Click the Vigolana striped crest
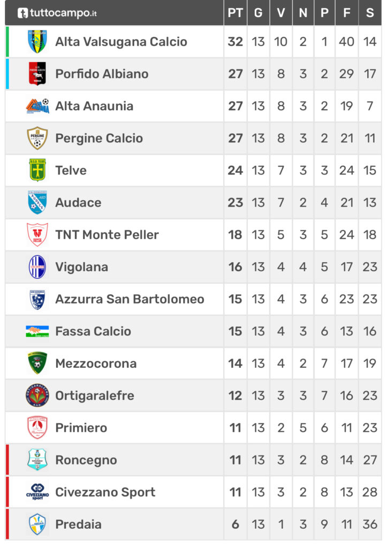Image resolution: width=387 pixels, height=548 pixels. [37, 267]
